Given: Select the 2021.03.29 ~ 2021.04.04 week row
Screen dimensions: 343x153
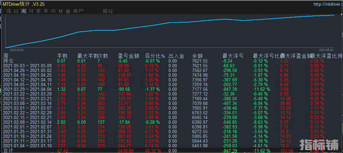Looking at the screenshot, I should (x=27, y=89).
